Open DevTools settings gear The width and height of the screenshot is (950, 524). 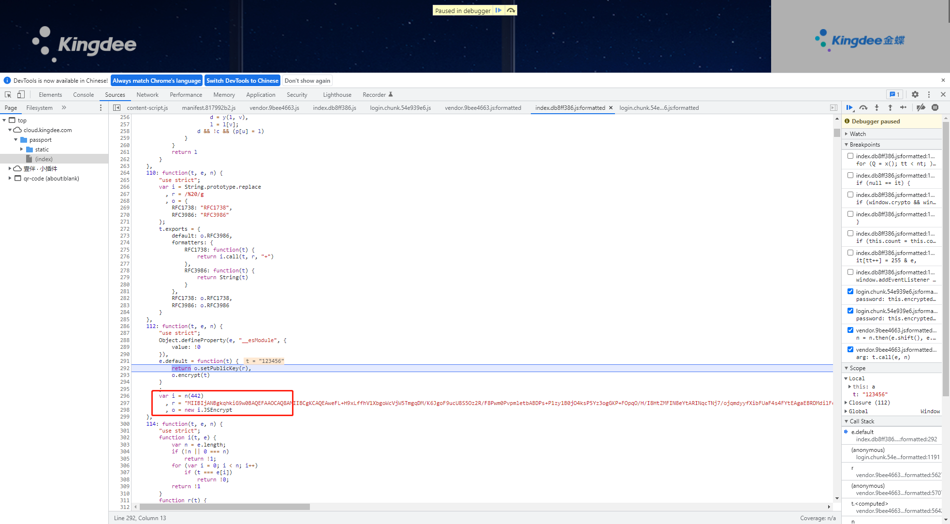[x=915, y=94]
